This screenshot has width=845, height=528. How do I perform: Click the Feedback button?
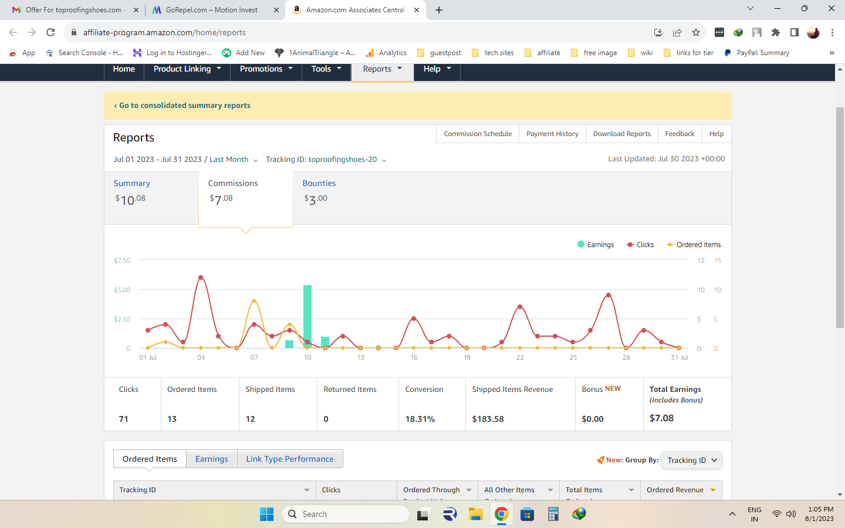click(680, 134)
